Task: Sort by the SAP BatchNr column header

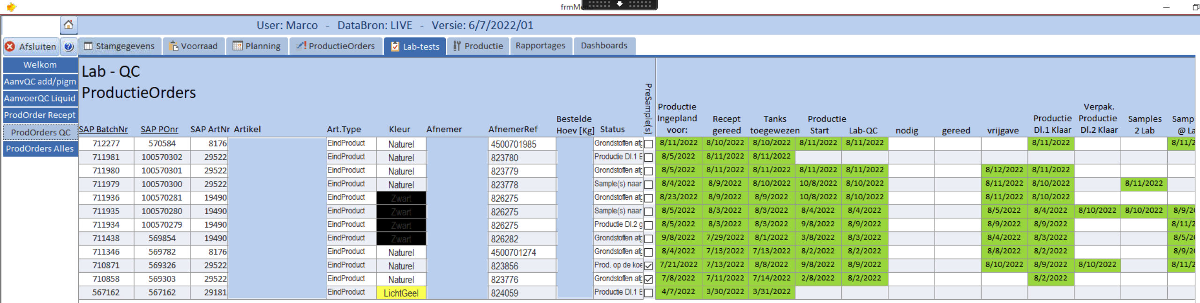Action: (x=104, y=130)
